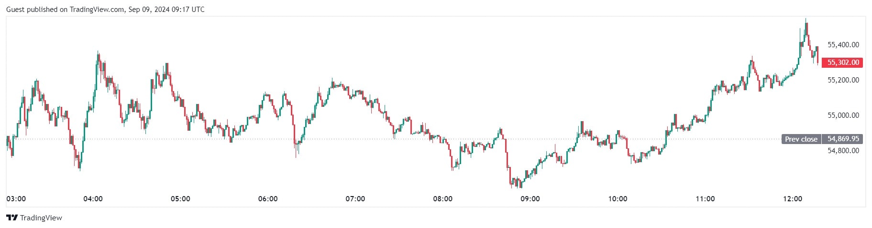Open the TradingView wordmark link
Viewport: 872px width, 228px height.
click(41, 218)
